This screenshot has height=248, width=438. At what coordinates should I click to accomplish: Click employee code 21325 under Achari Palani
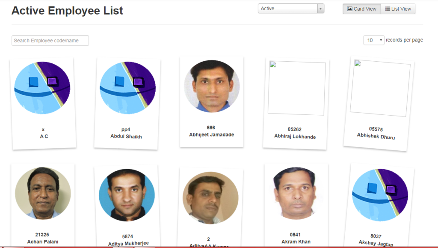(42, 235)
